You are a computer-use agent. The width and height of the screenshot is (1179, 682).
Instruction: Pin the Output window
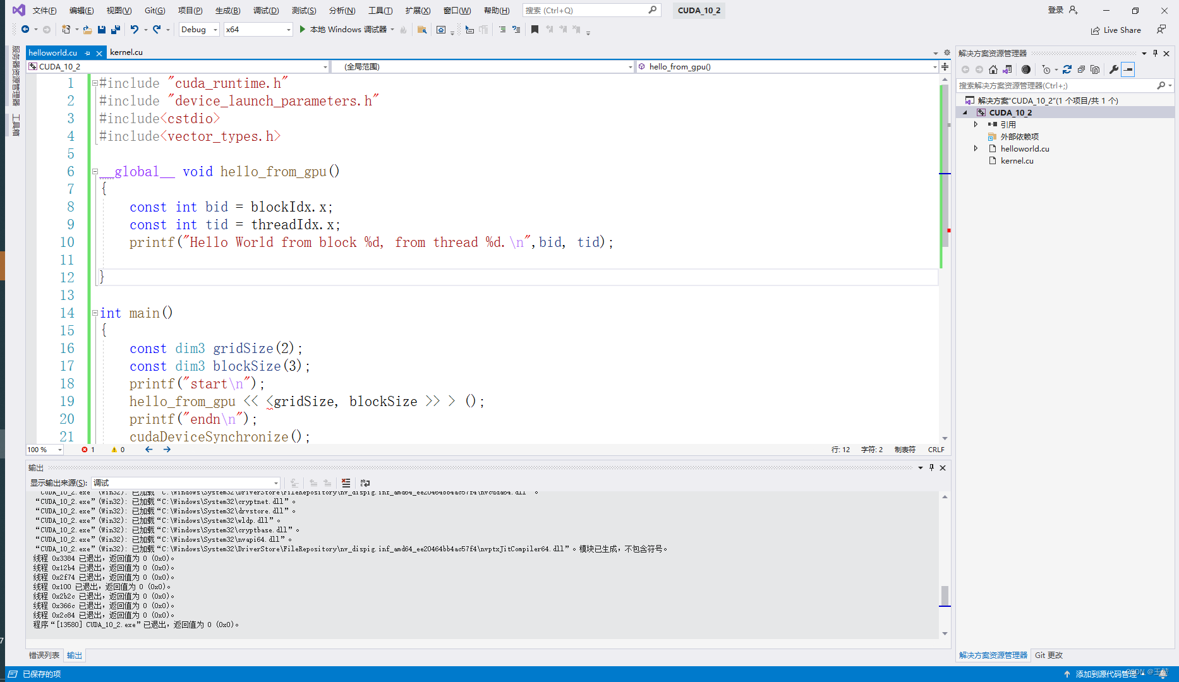click(931, 467)
